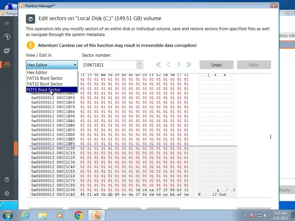Show hidden tray icons arrow

pos(245,216)
